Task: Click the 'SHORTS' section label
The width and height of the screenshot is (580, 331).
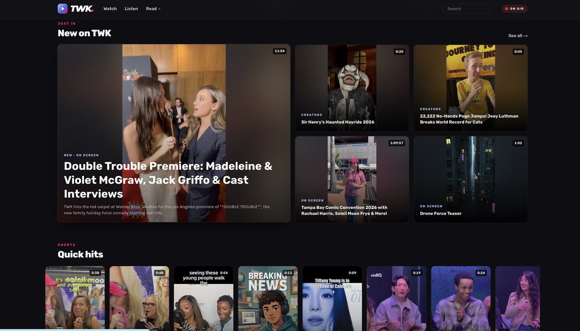Action: [x=67, y=245]
